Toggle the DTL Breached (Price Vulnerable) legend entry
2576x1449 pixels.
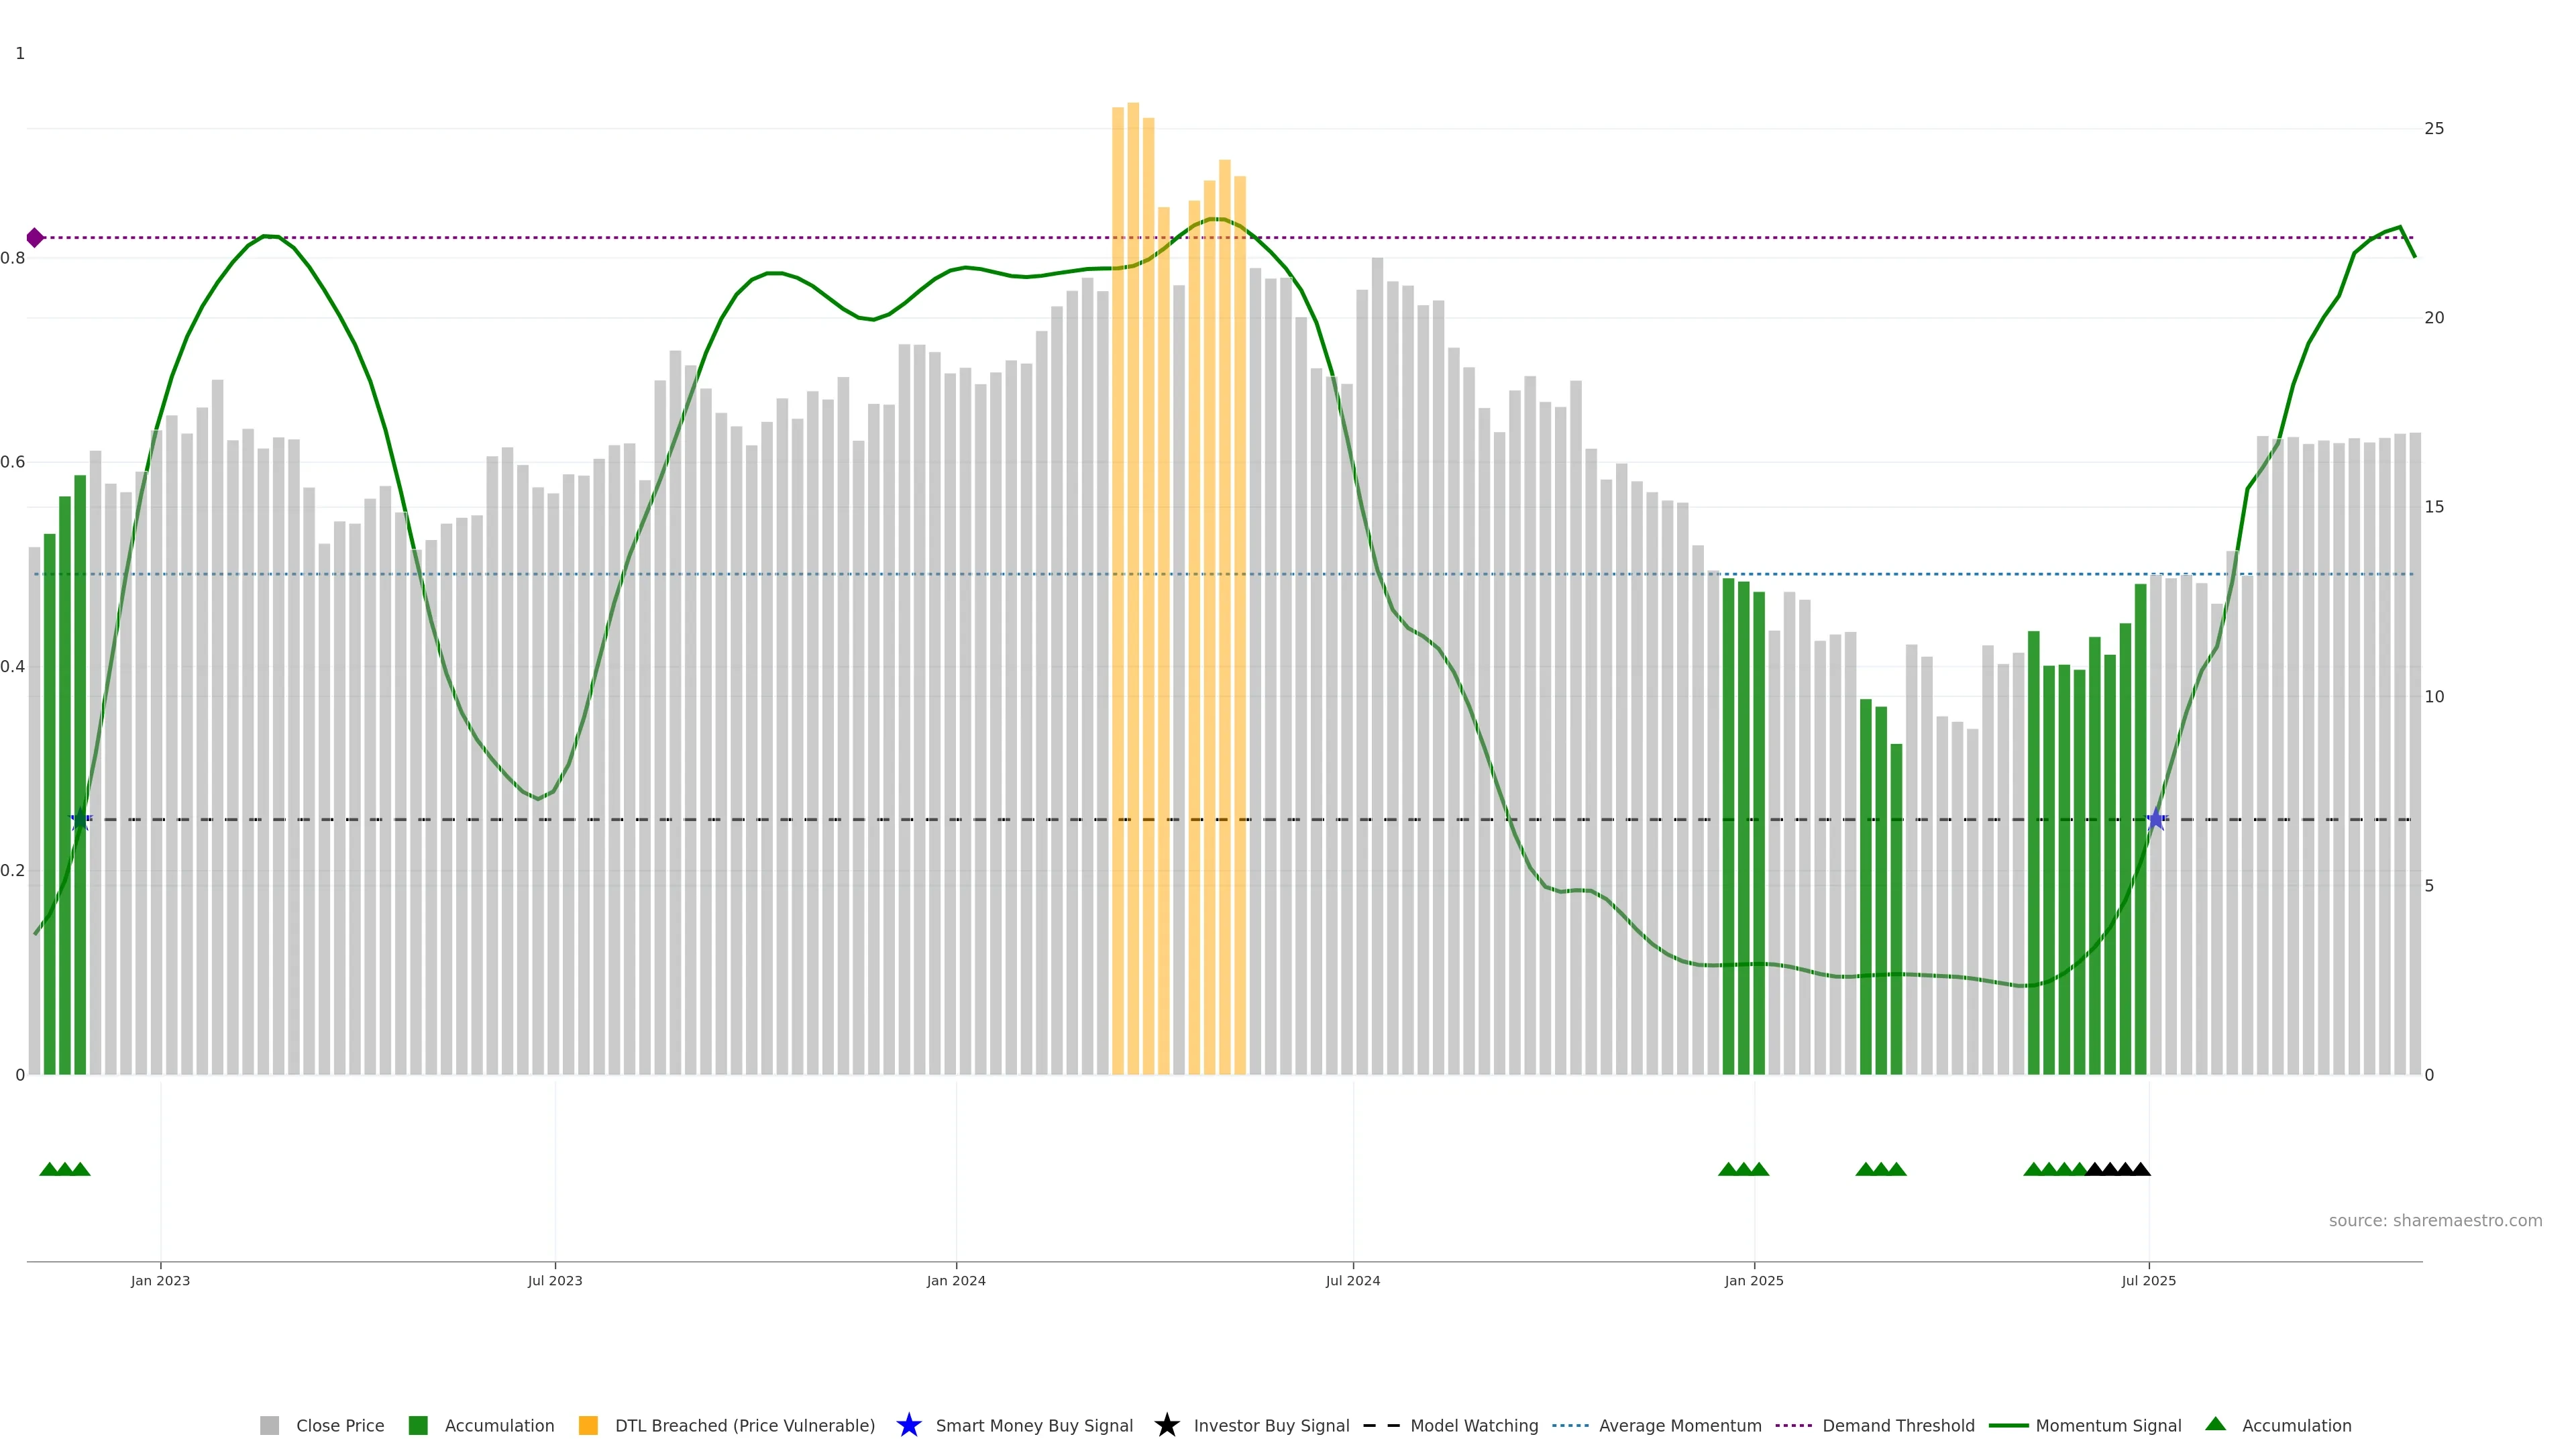(744, 1426)
